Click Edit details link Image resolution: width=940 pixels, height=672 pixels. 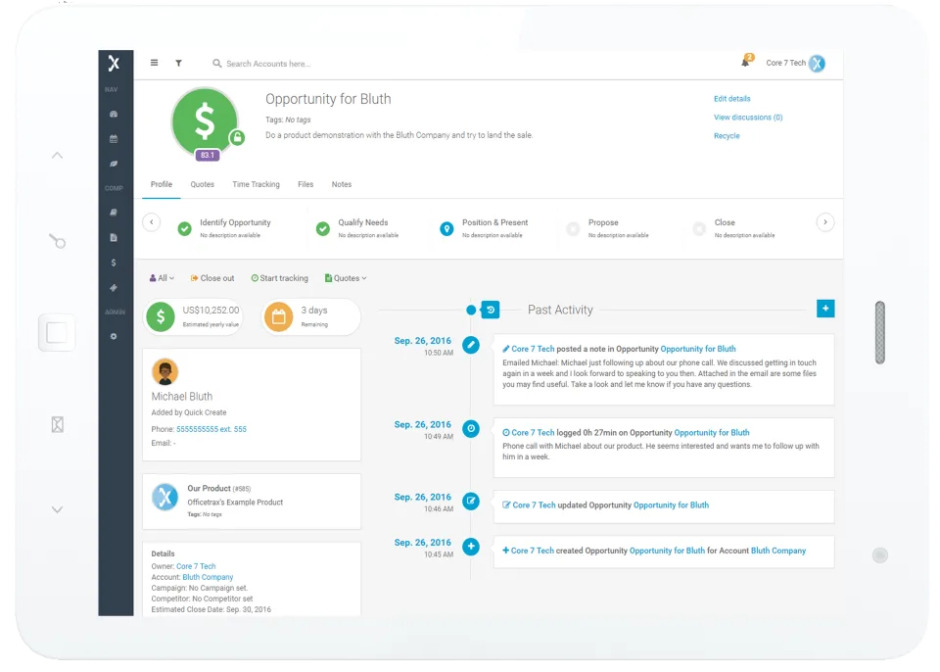pyautogui.click(x=732, y=98)
